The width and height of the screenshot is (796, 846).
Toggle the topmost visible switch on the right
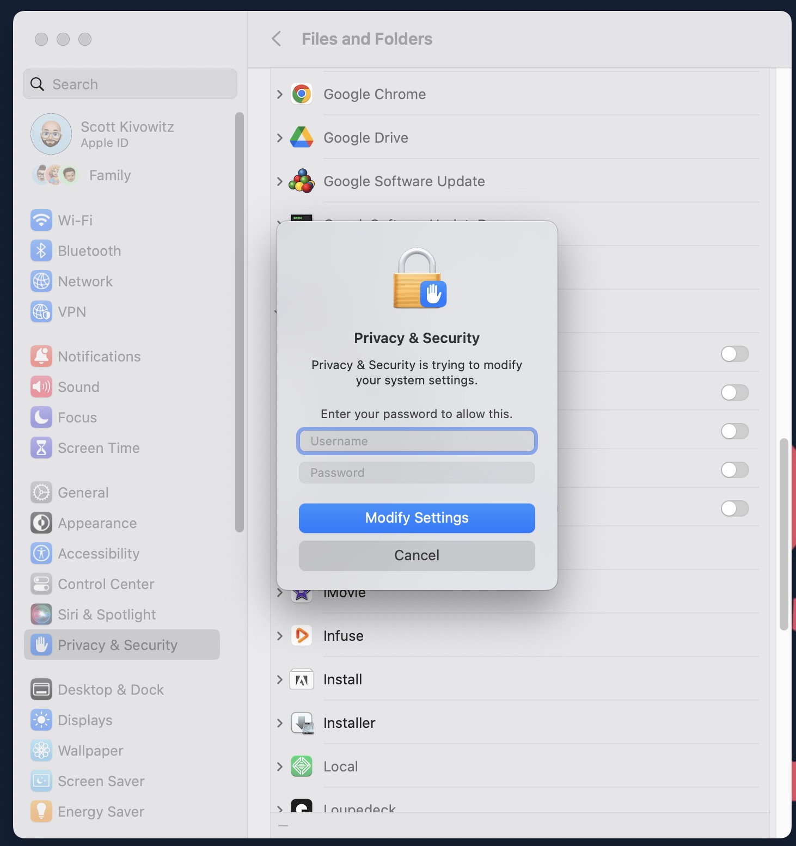pos(734,354)
